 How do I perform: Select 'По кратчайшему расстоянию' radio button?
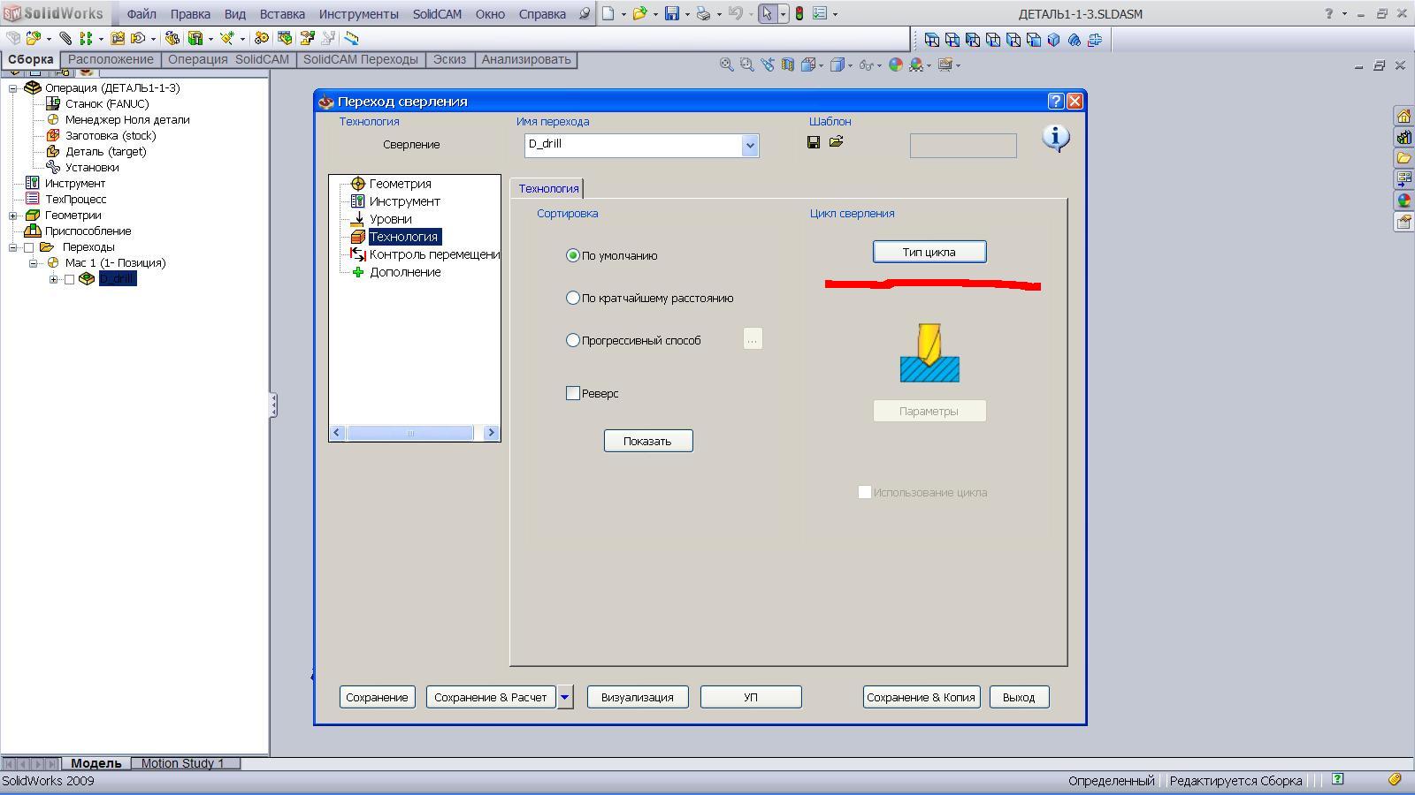(x=573, y=298)
